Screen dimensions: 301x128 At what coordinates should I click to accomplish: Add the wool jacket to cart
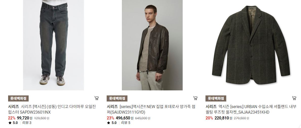pos(294,98)
